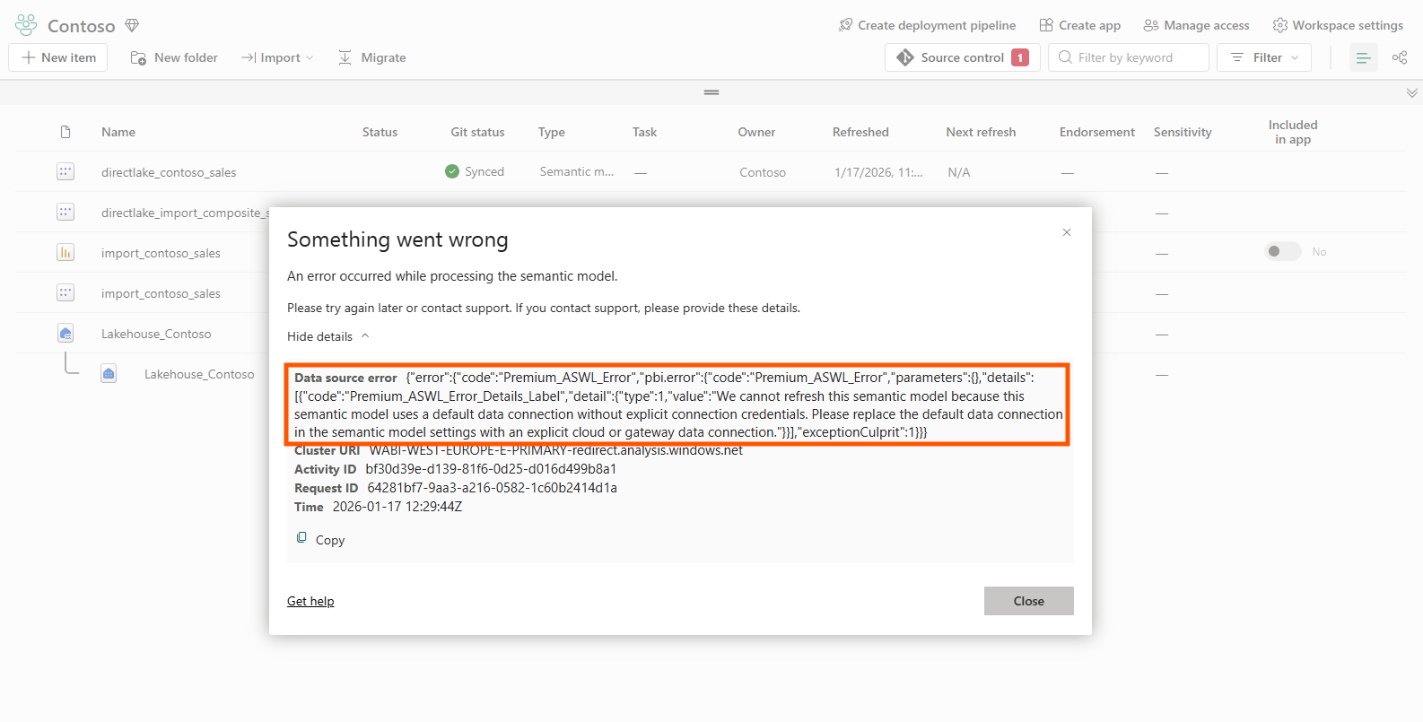The height and width of the screenshot is (722, 1423).
Task: Click the Synced green check icon
Action: click(x=452, y=171)
